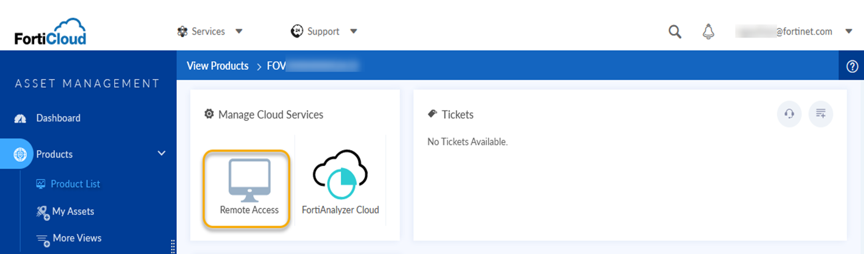Click the More Views list icon
The image size is (864, 254).
43,240
